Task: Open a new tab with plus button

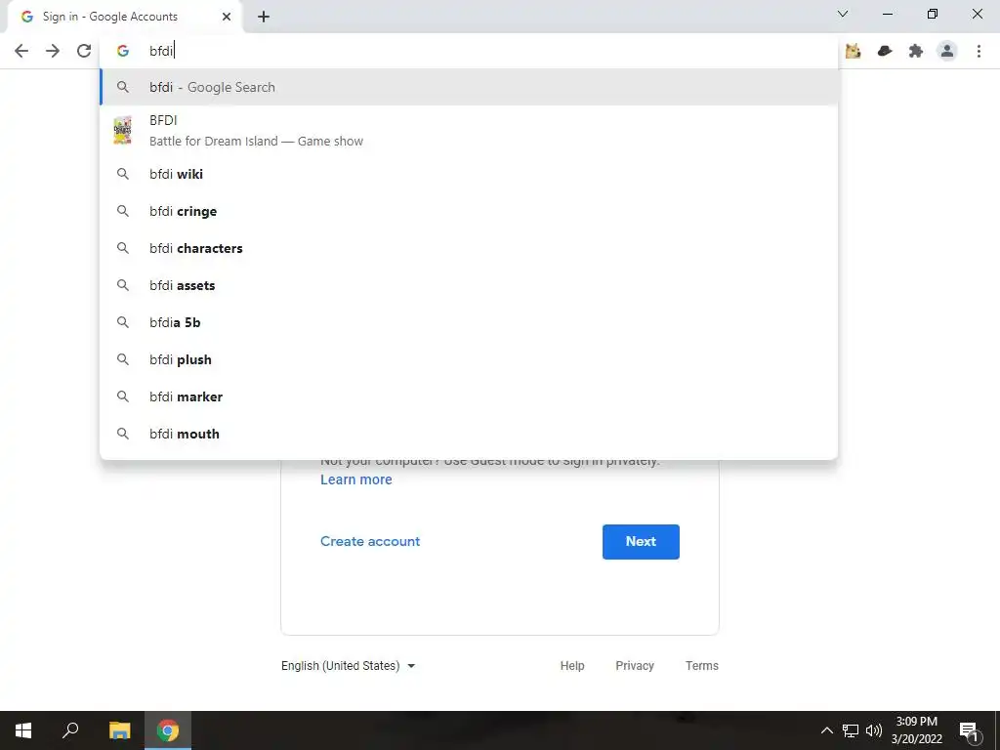Action: point(264,17)
